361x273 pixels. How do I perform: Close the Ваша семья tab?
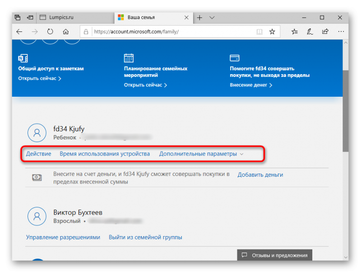pos(186,18)
